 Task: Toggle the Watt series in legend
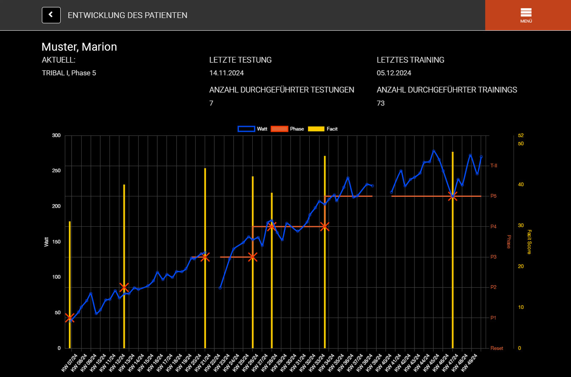pyautogui.click(x=246, y=129)
